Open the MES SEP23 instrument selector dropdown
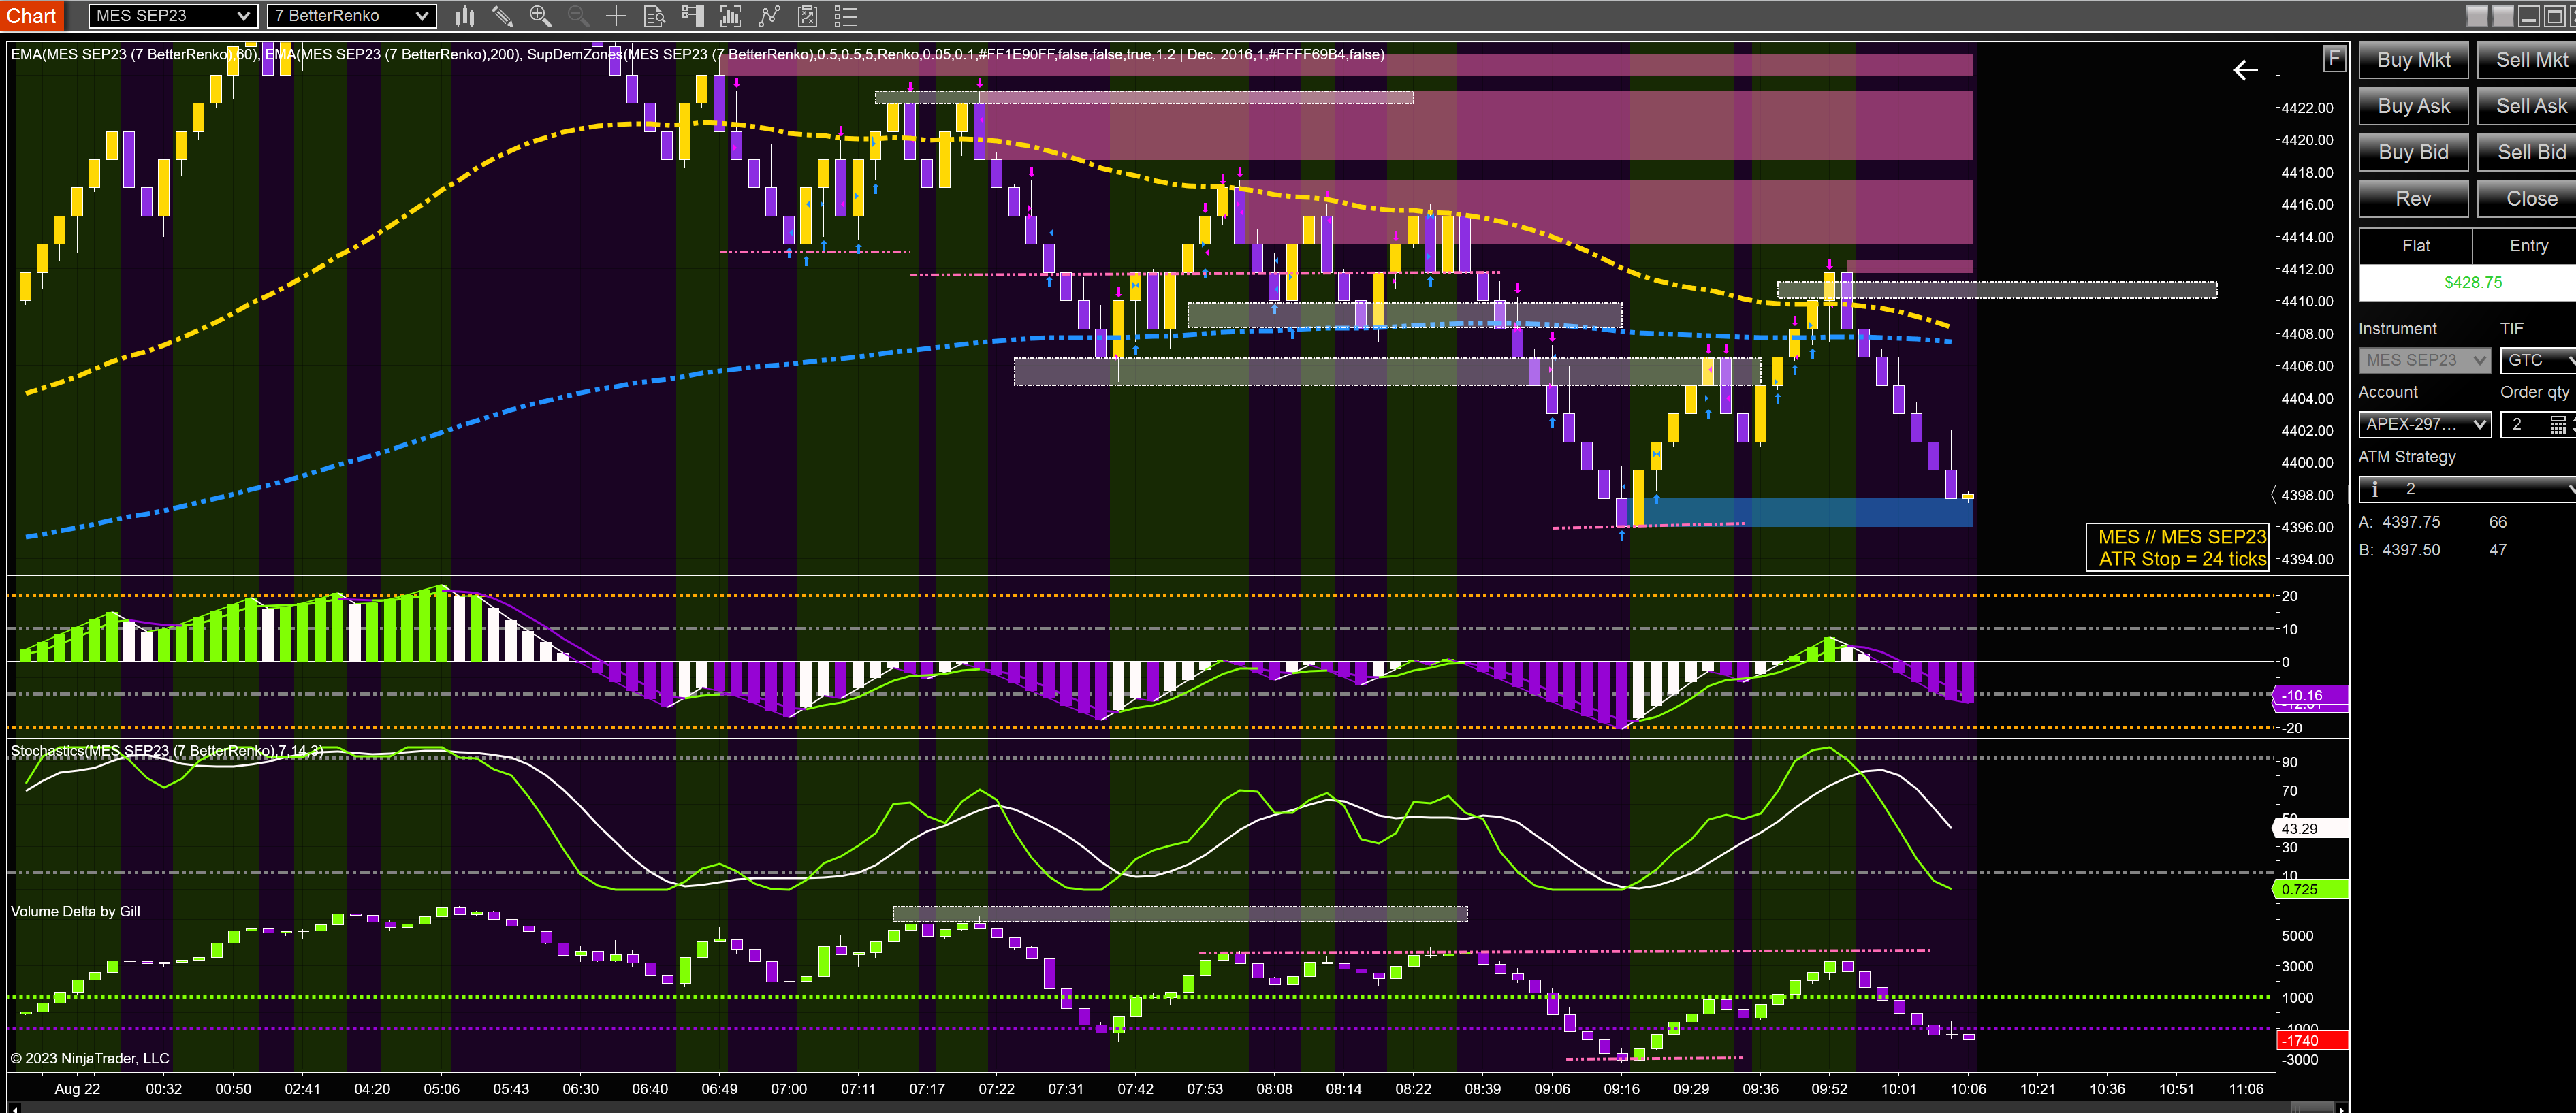 [172, 16]
